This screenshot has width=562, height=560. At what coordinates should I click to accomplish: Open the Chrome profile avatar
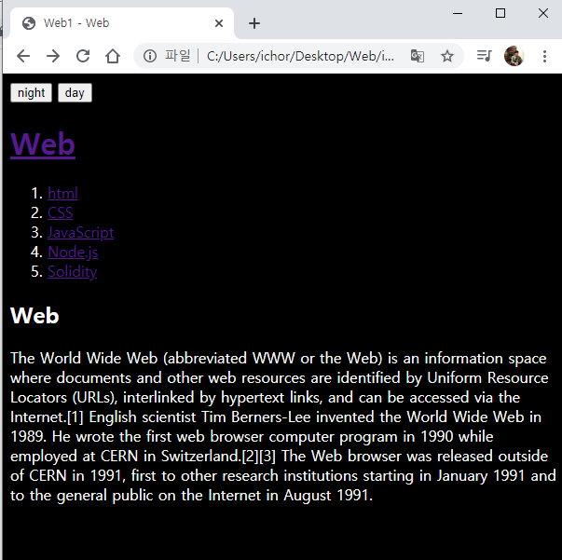[514, 56]
